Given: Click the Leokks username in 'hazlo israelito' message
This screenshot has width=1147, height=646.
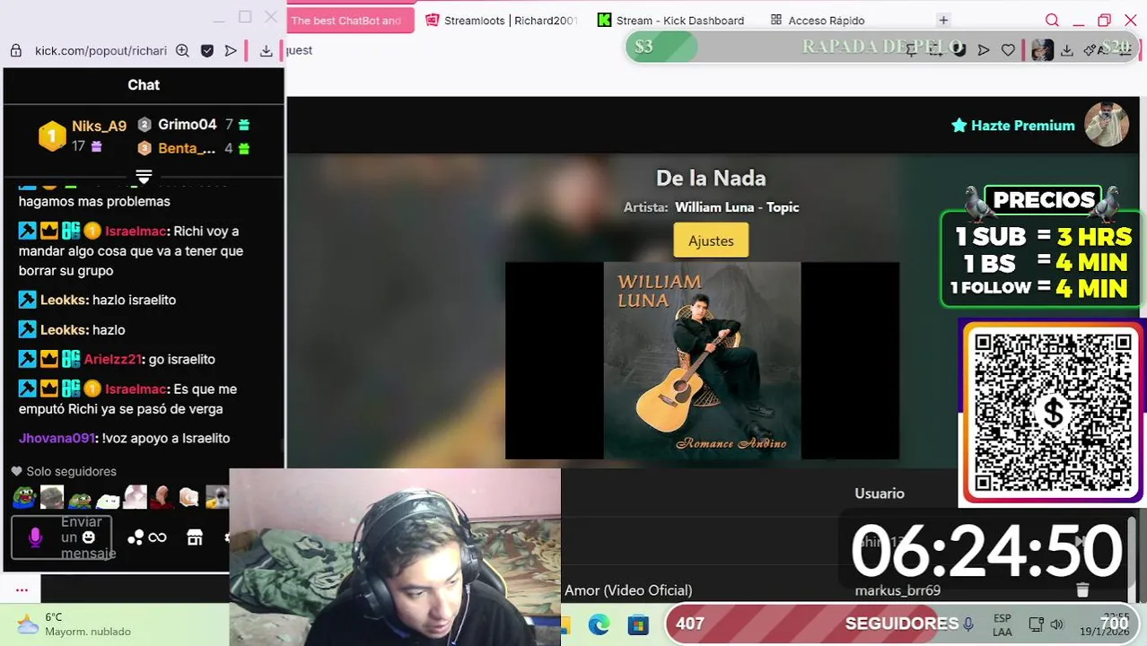Looking at the screenshot, I should click(64, 301).
